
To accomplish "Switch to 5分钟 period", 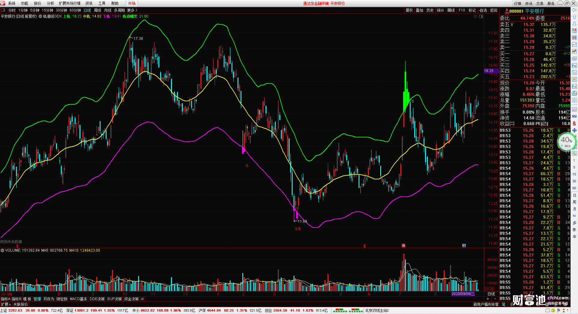I will click(35, 10).
